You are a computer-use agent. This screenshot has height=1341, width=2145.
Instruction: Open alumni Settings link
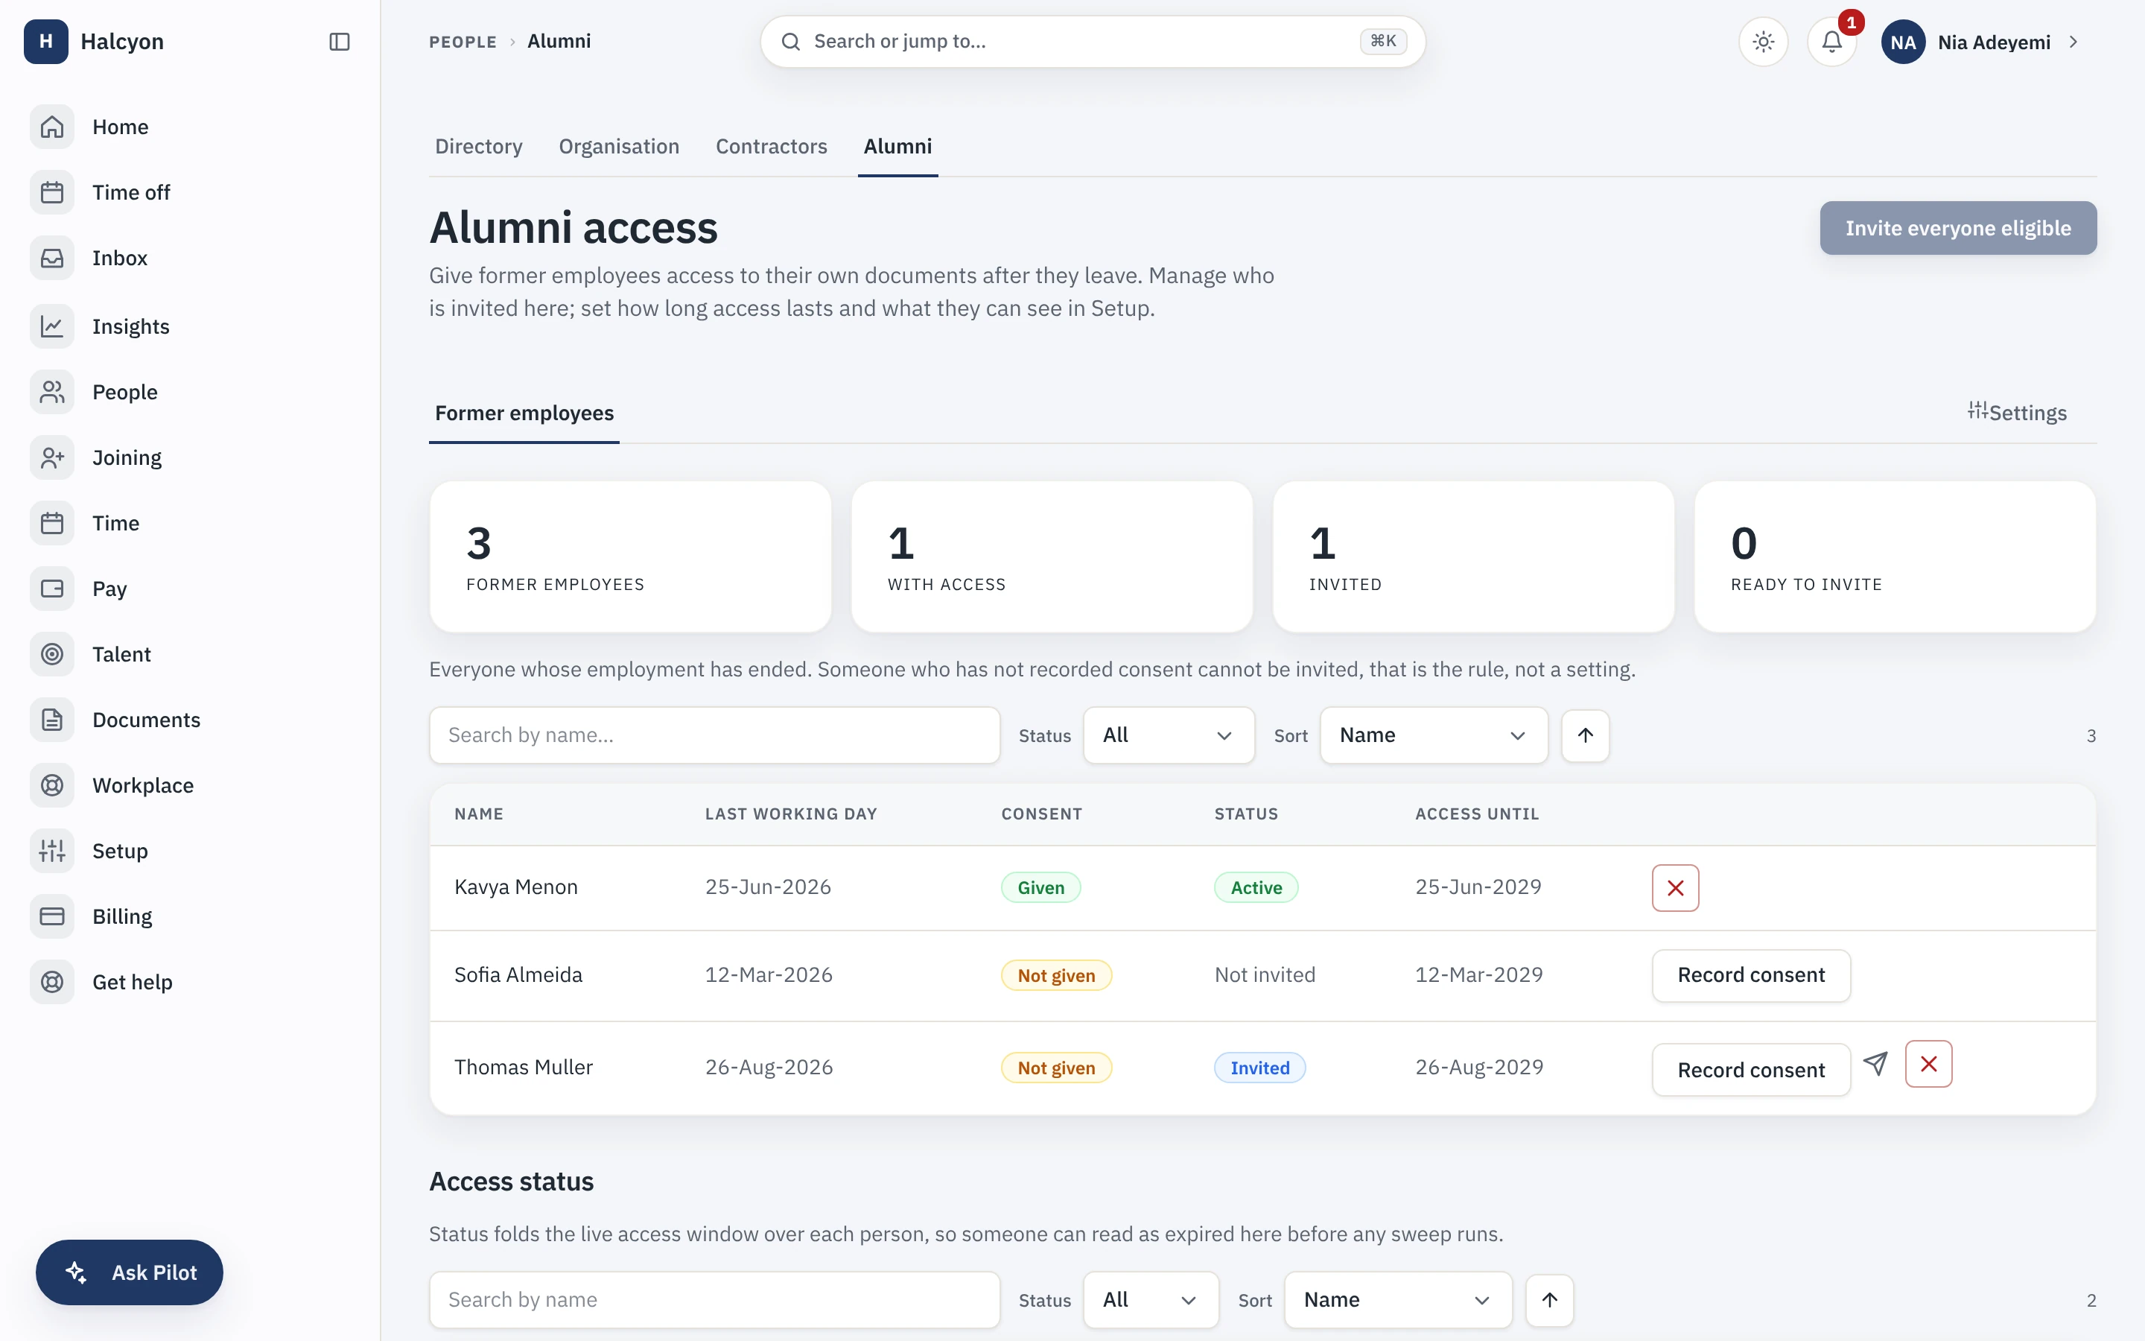point(2016,413)
